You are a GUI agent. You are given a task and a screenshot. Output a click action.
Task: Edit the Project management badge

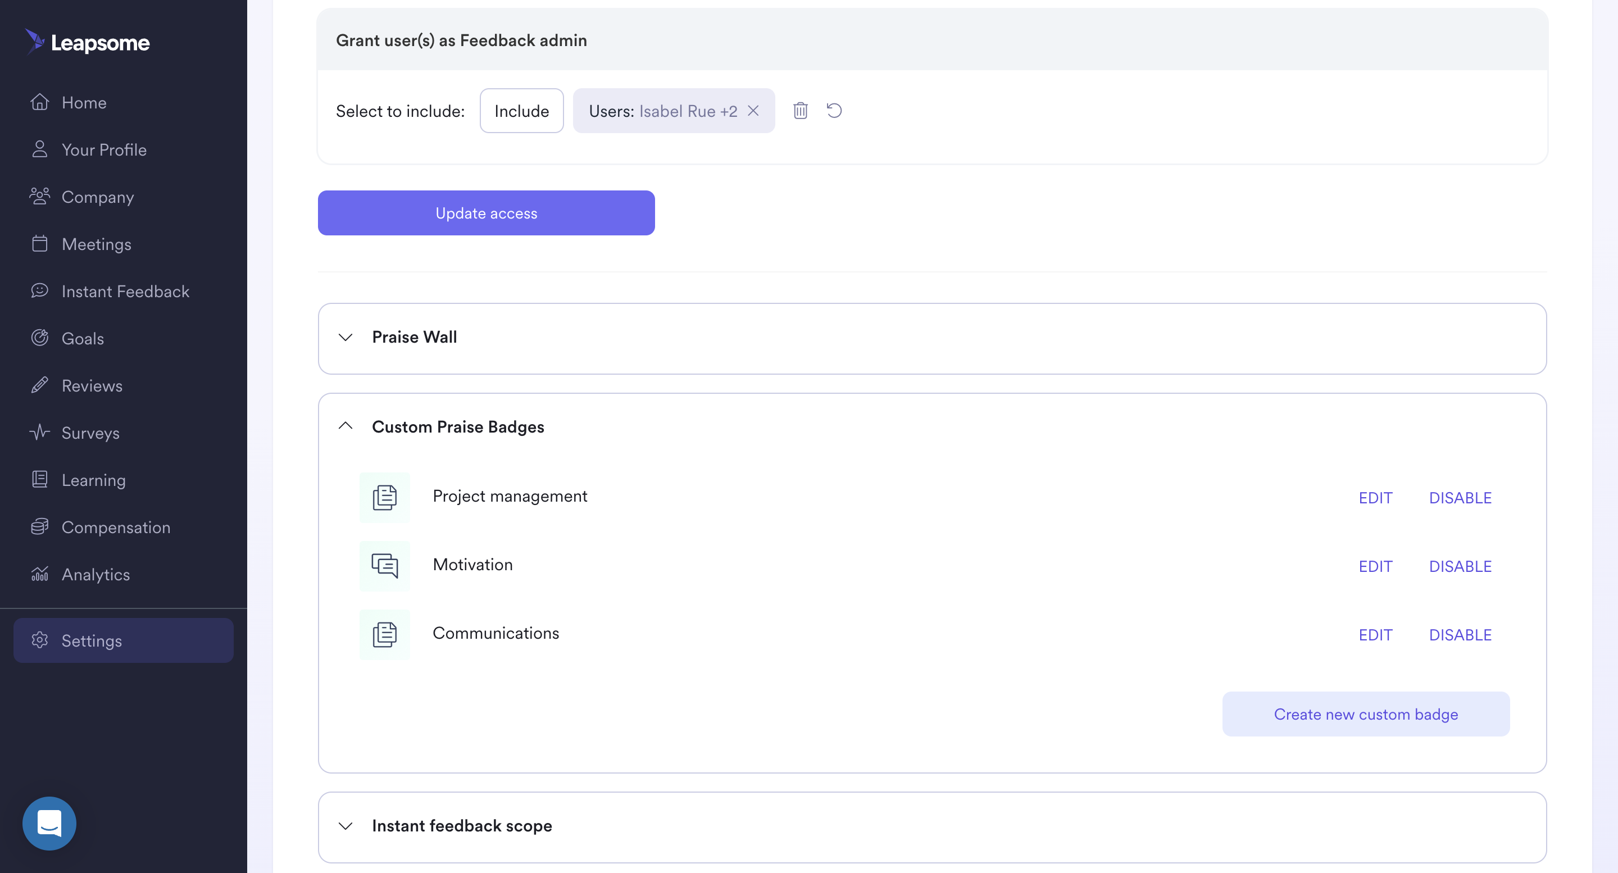point(1375,497)
